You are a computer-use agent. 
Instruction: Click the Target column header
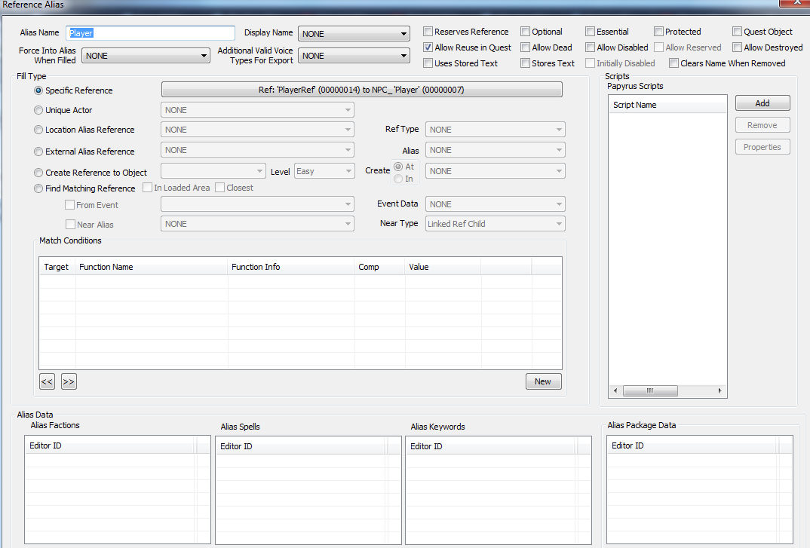pyautogui.click(x=57, y=267)
